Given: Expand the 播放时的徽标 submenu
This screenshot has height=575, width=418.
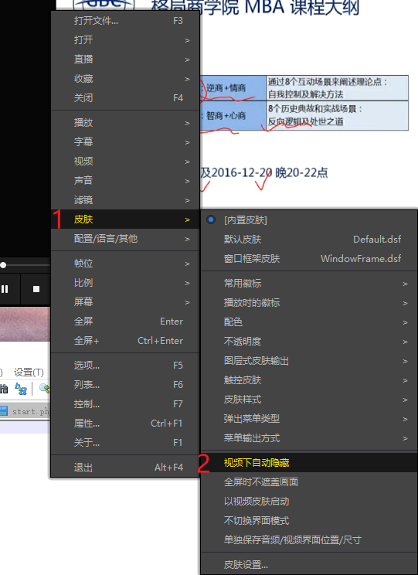Looking at the screenshot, I should click(x=309, y=302).
